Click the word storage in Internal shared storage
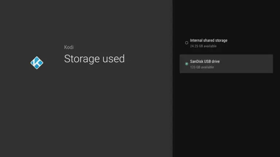Screen dimensions: 280x157 point(221,41)
